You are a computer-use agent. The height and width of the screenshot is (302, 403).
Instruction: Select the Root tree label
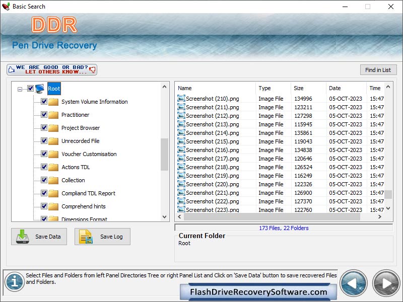tap(54, 89)
